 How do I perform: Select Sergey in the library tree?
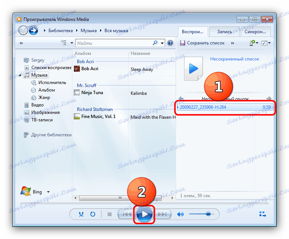tap(38, 60)
